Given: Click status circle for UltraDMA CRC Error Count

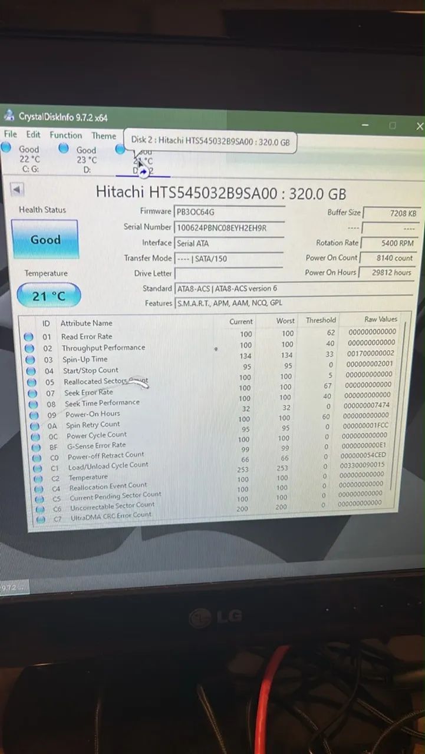Looking at the screenshot, I should click(x=41, y=520).
